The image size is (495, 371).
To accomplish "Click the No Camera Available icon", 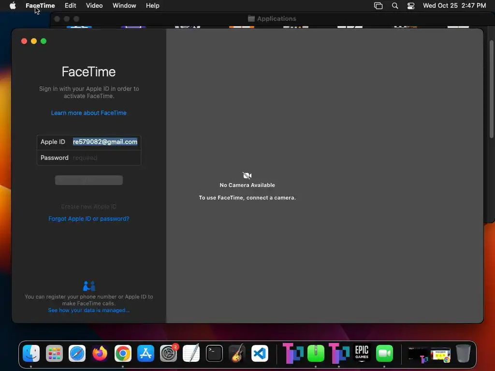I will pos(247,175).
